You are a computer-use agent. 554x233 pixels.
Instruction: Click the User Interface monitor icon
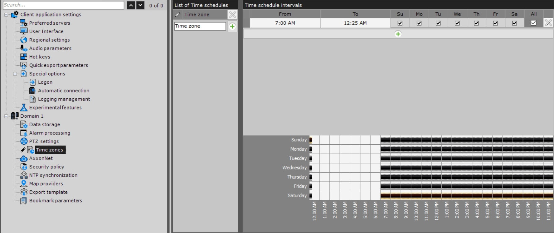pyautogui.click(x=24, y=31)
